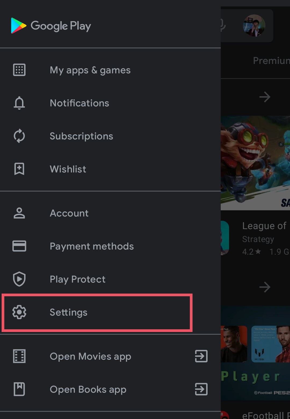Screen dimensions: 290x419
Task: Click the Premium tab label
Action: pyautogui.click(x=271, y=61)
